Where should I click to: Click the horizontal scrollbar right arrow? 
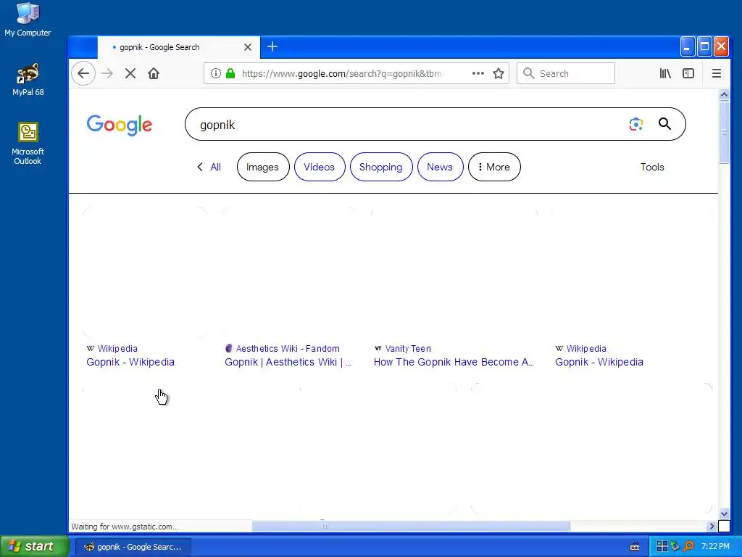712,527
